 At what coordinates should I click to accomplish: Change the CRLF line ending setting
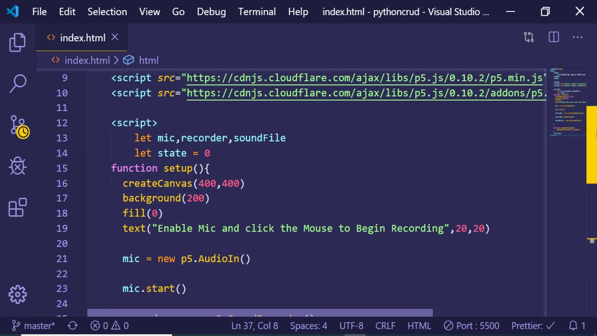(385, 326)
